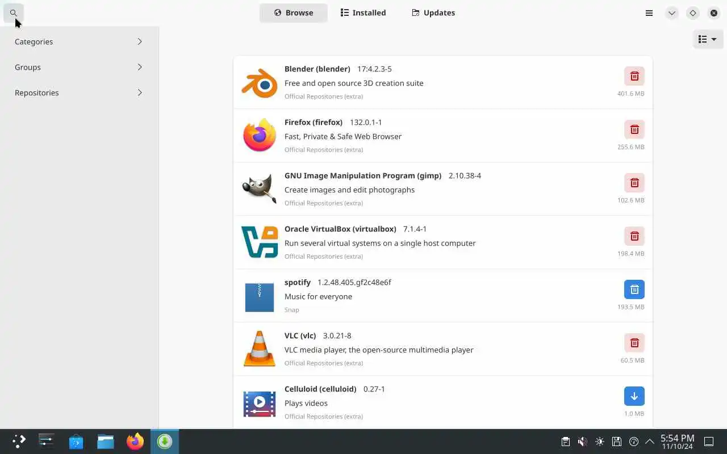Expand the Repositories section
The width and height of the screenshot is (727, 454).
79,93
